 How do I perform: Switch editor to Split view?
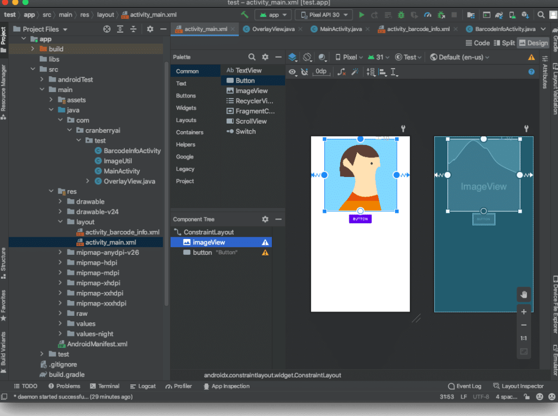[504, 43]
